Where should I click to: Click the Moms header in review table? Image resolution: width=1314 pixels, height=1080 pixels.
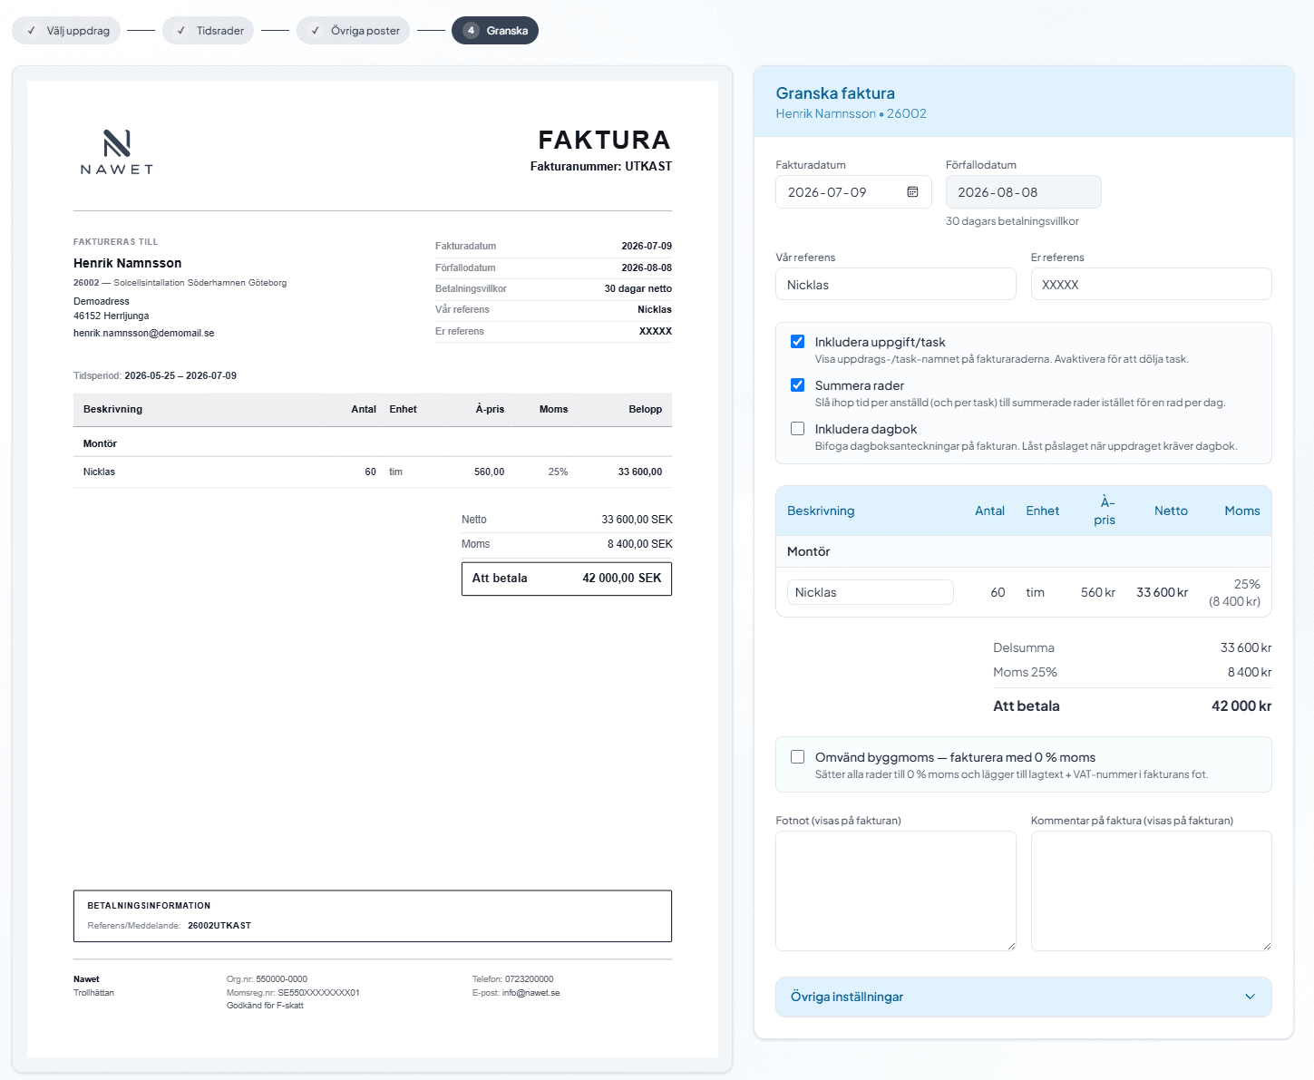click(1242, 511)
